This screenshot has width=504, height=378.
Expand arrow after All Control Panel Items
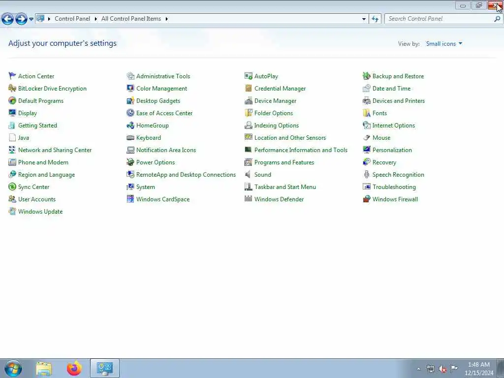click(x=166, y=19)
